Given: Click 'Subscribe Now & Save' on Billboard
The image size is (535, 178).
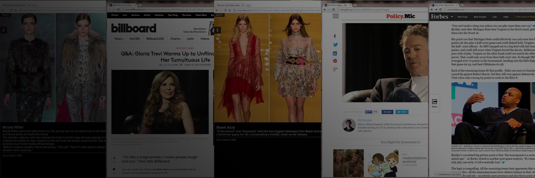Looking at the screenshot, I should [x=195, y=32].
